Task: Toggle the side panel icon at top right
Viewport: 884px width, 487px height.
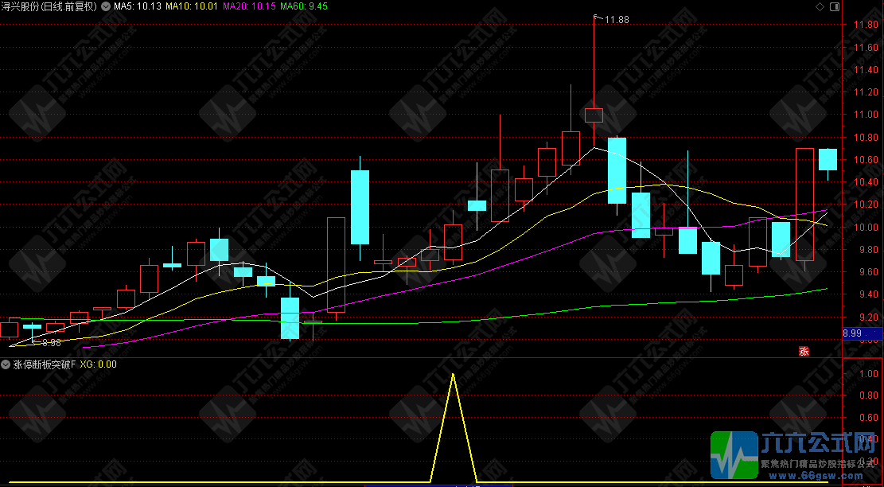Action: click(x=833, y=6)
